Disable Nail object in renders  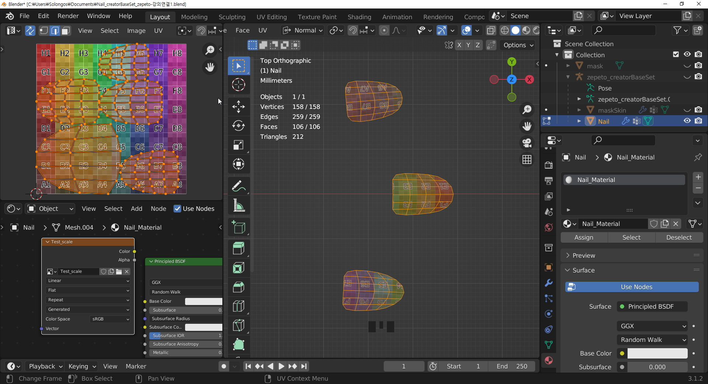[x=698, y=121]
